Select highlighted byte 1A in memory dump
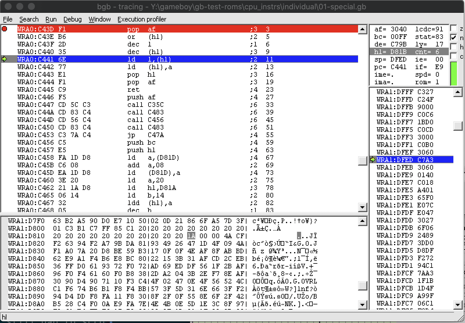Screen dimensions: 465x323 [x=191, y=236]
